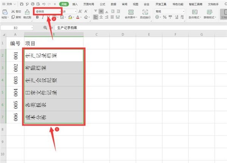
Task: Click the Format Painter (格式刷) icon
Action: (27, 11)
